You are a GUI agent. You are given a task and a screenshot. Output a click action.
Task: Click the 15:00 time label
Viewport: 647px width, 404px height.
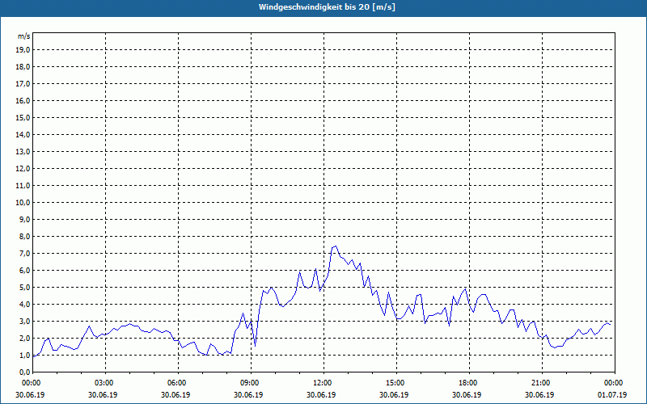click(395, 382)
